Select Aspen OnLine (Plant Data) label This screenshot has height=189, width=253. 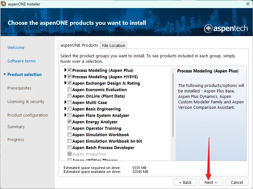pyautogui.click(x=99, y=96)
